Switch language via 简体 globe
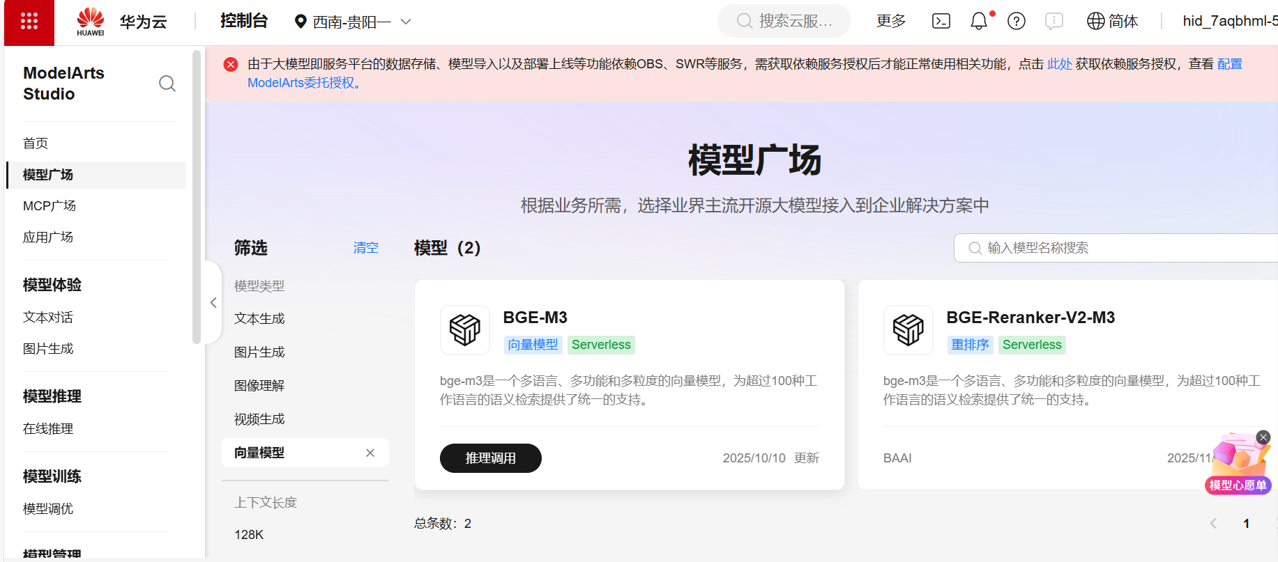The height and width of the screenshot is (562, 1278). 1113,21
